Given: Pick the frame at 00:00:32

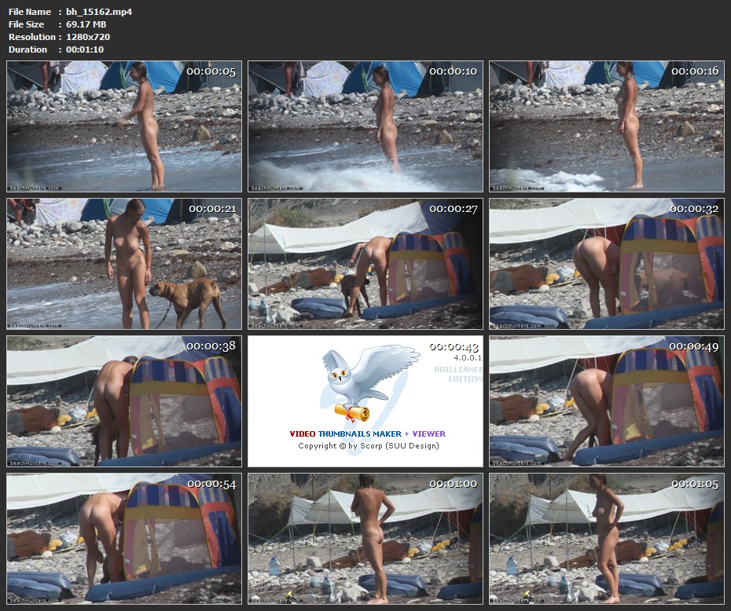Looking at the screenshot, I should [606, 264].
